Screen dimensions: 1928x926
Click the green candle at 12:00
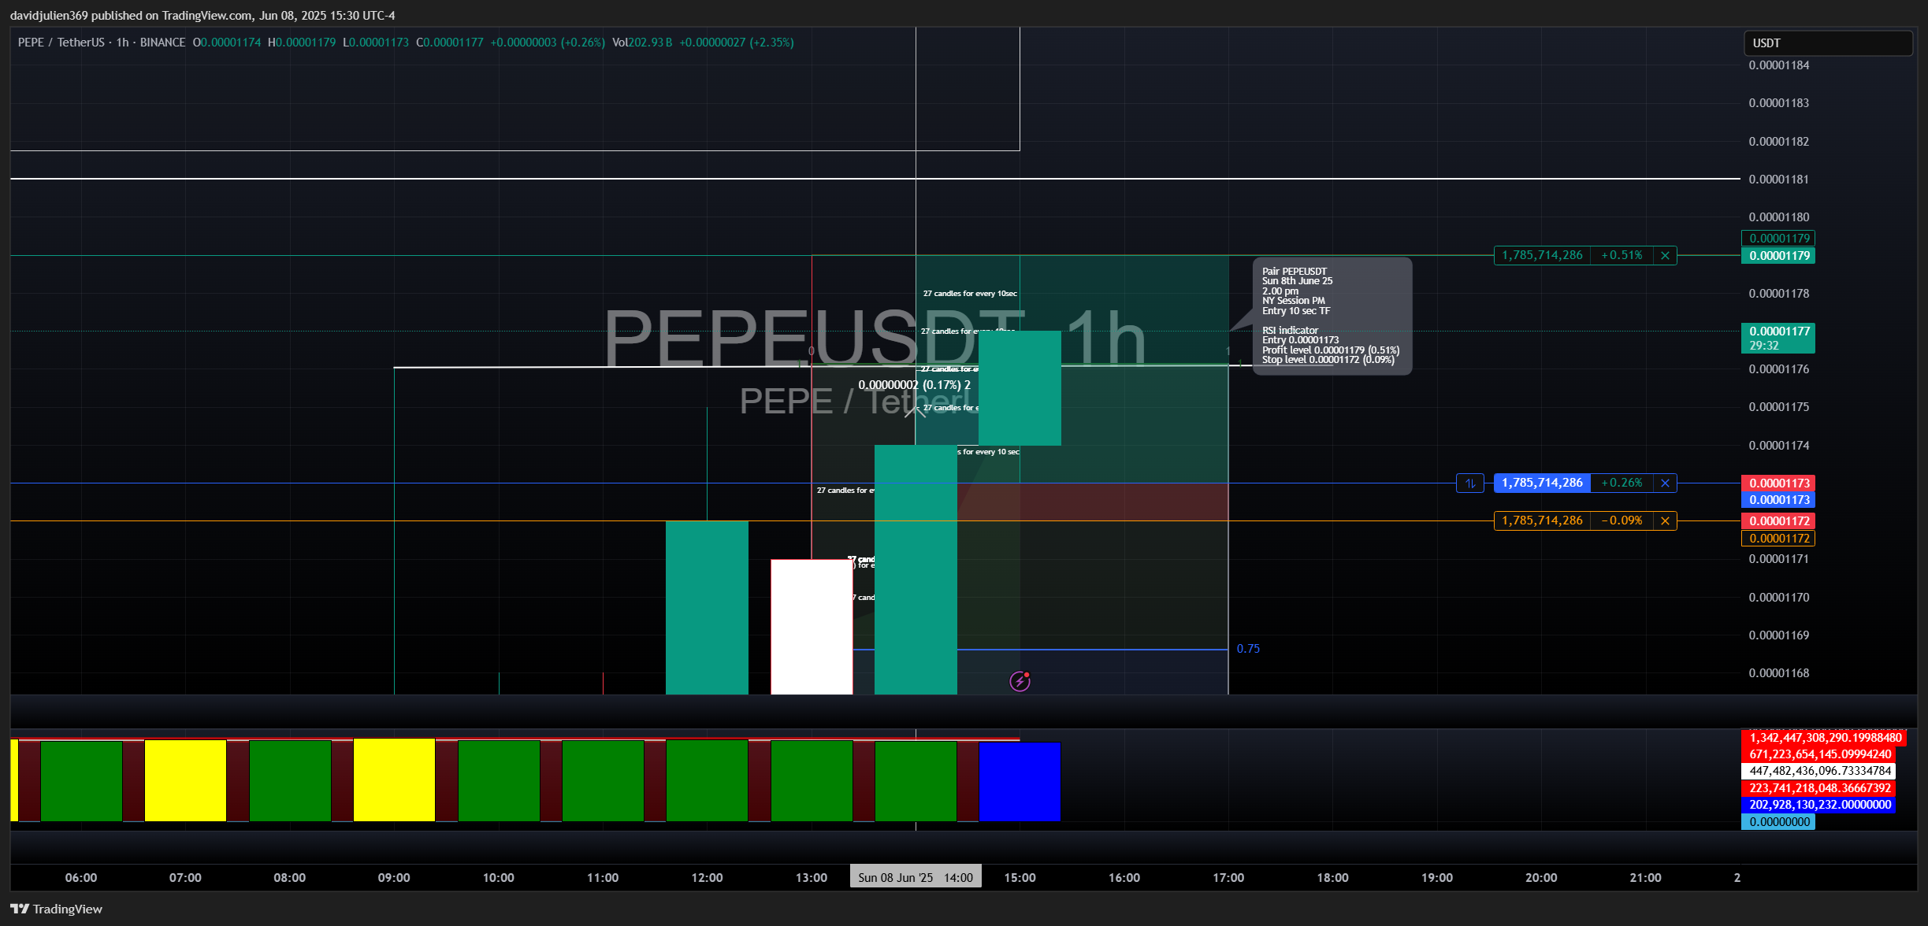point(707,607)
